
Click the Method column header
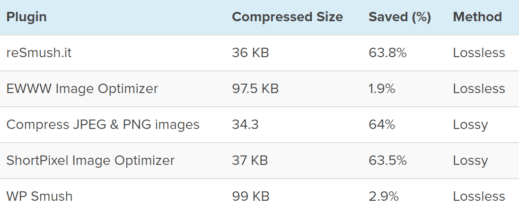(477, 17)
